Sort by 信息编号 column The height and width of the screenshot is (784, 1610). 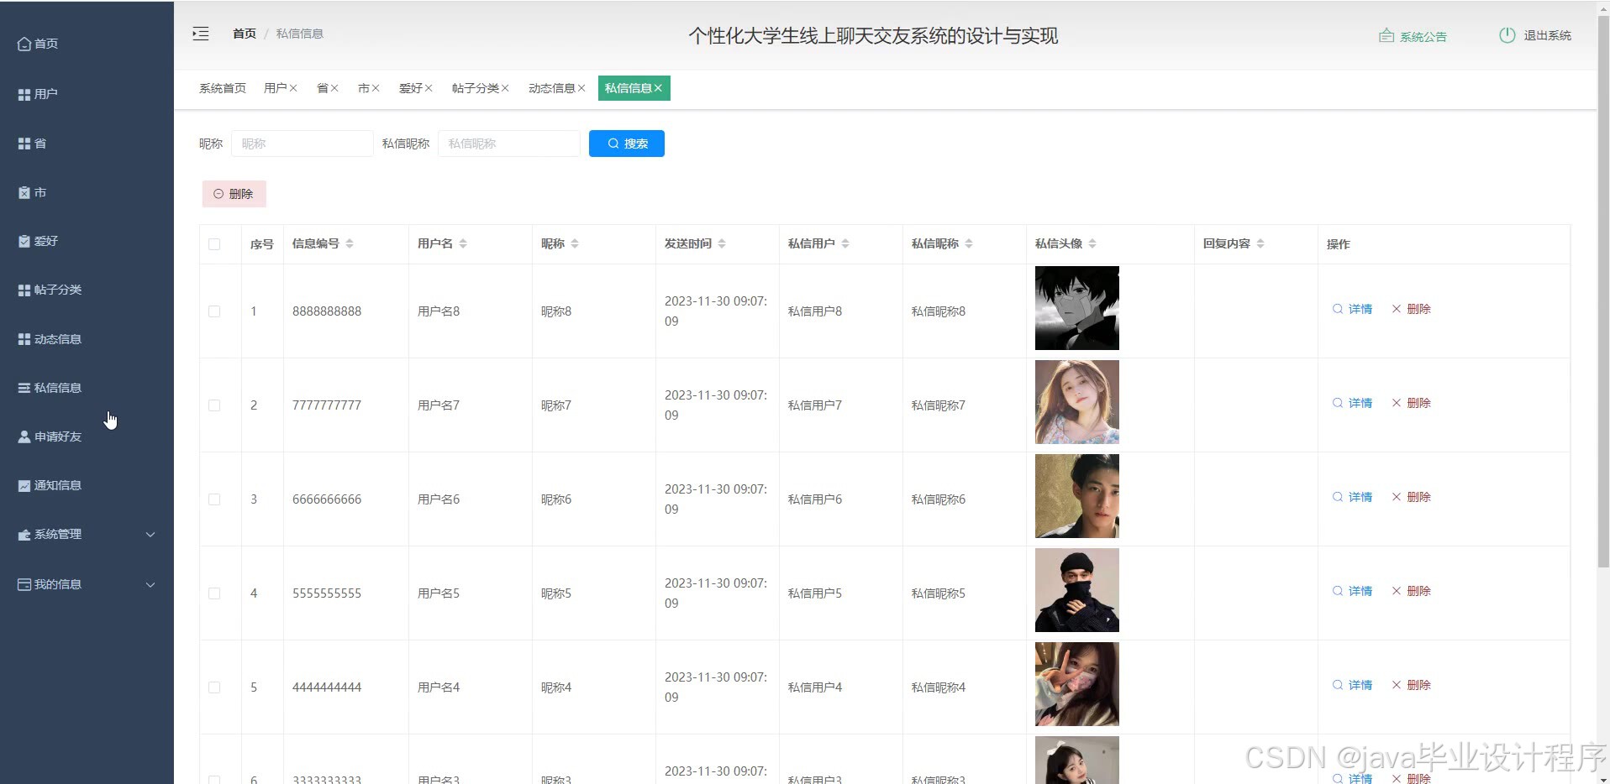pyautogui.click(x=350, y=243)
